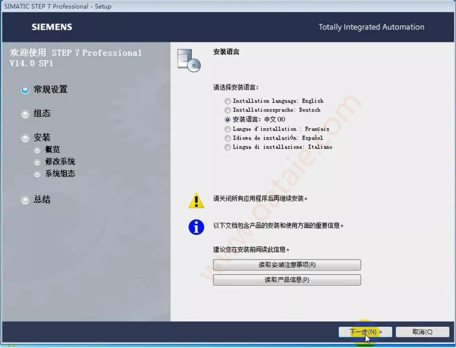Click Totally Integrated Automation text
Screen dimensions: 456x348
point(372,27)
